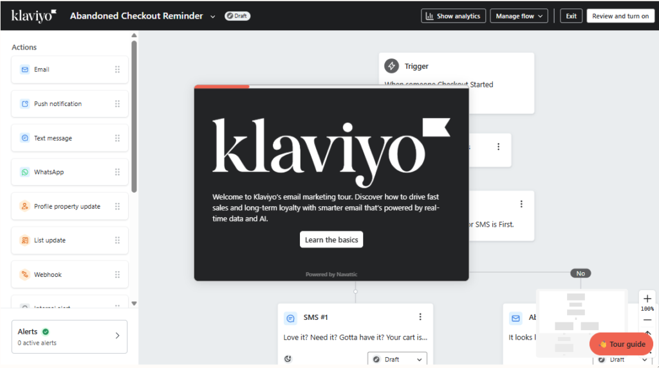Click the sidebar scroll up arrow
This screenshot has width=659, height=368.
134,35
